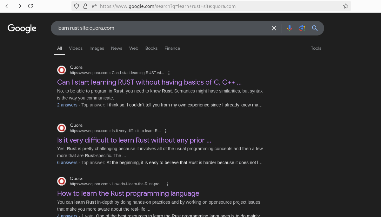Open more options for How-do-I-learn-the-Rust result
This screenshot has height=217, width=381.
167,184
